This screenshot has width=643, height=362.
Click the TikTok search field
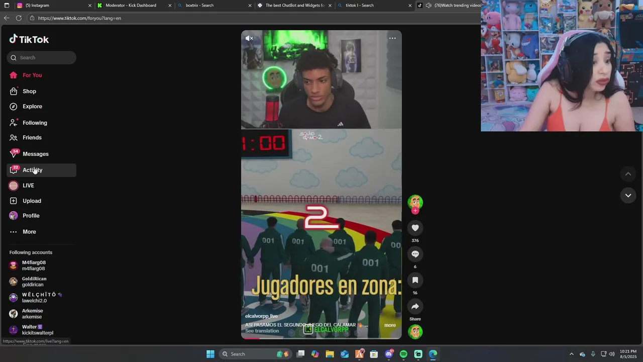click(x=42, y=57)
